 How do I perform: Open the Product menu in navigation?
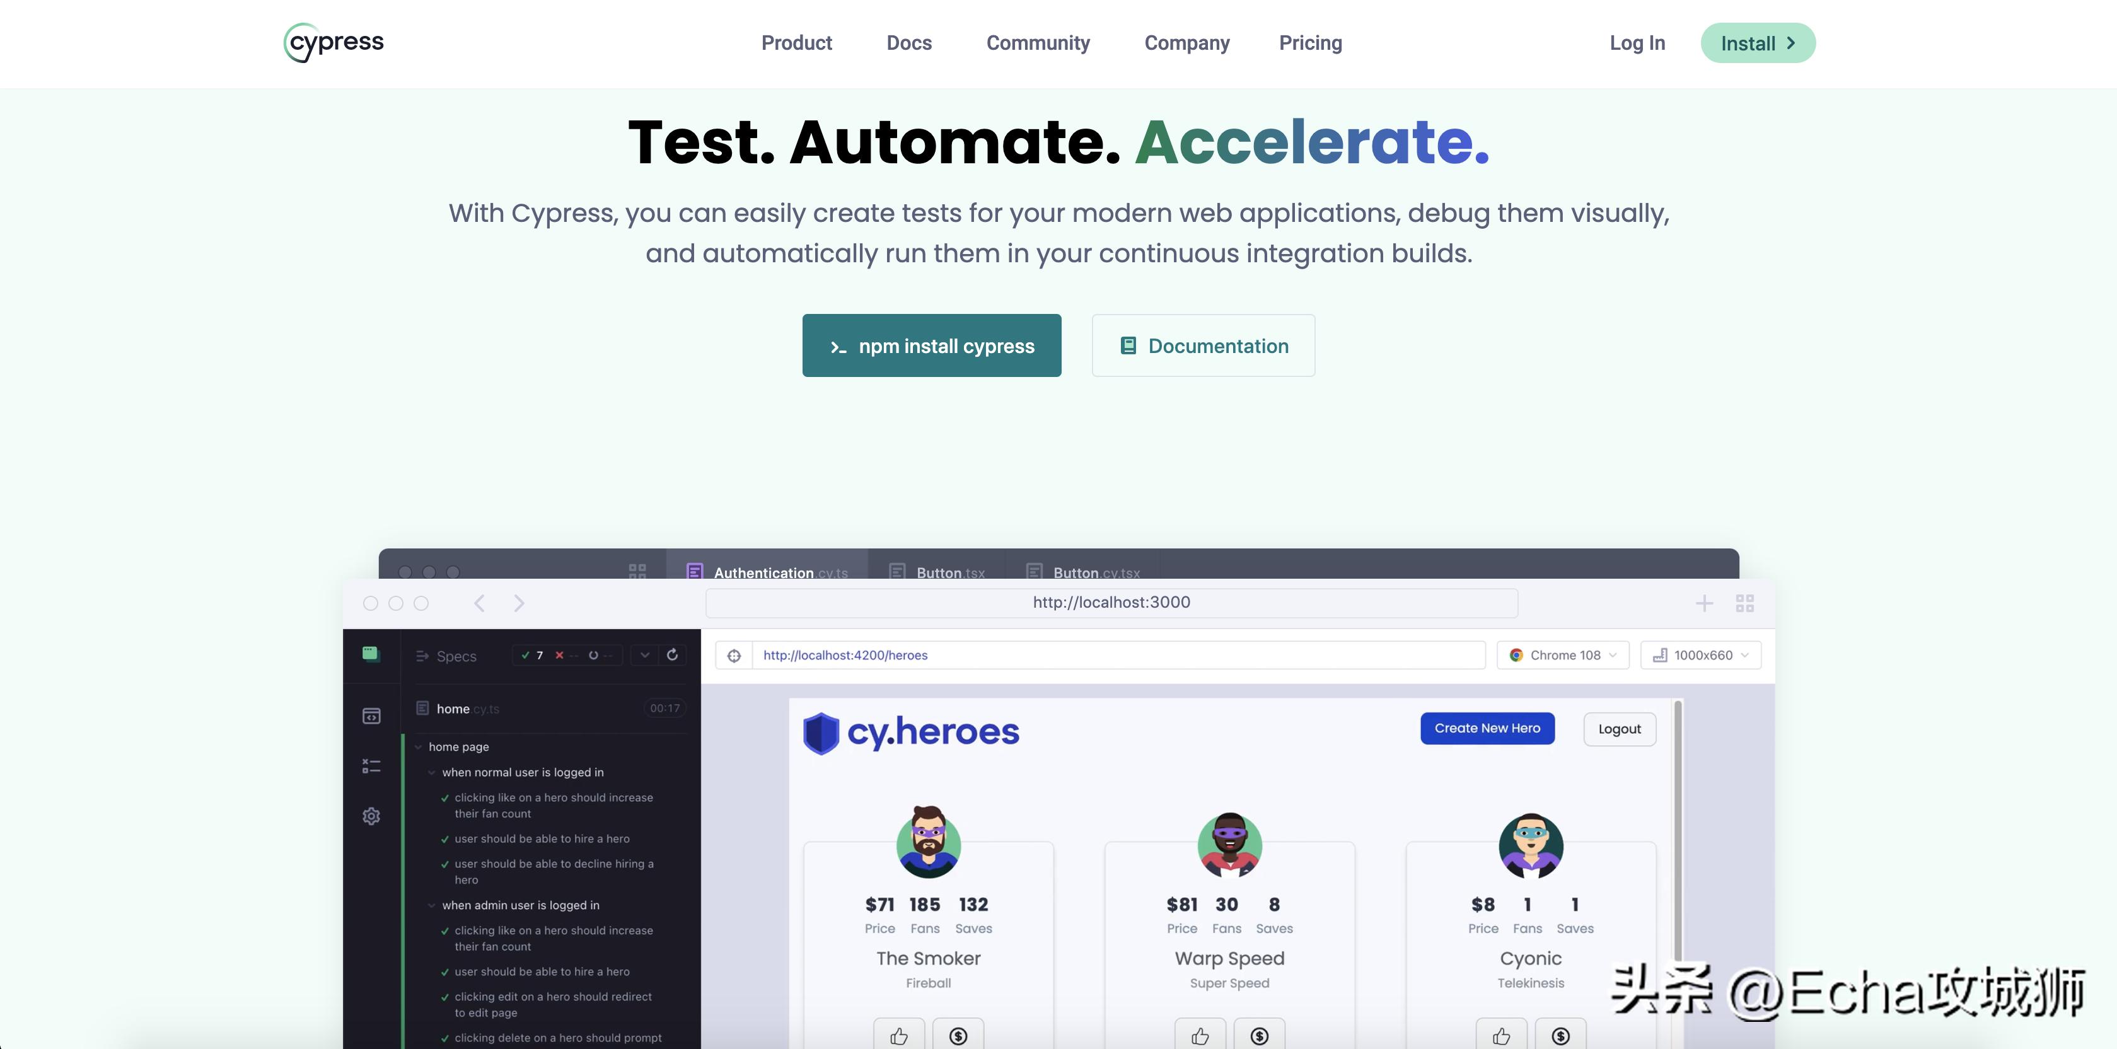796,43
